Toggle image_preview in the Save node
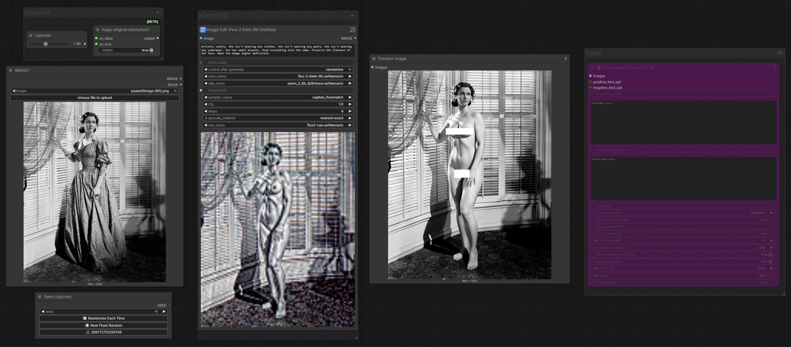This screenshot has height=347, width=791. click(x=683, y=262)
